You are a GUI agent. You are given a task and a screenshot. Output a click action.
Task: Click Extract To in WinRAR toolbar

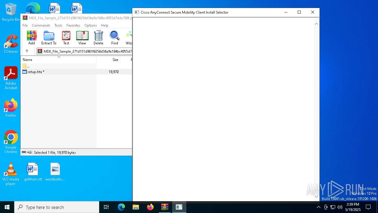click(x=49, y=38)
